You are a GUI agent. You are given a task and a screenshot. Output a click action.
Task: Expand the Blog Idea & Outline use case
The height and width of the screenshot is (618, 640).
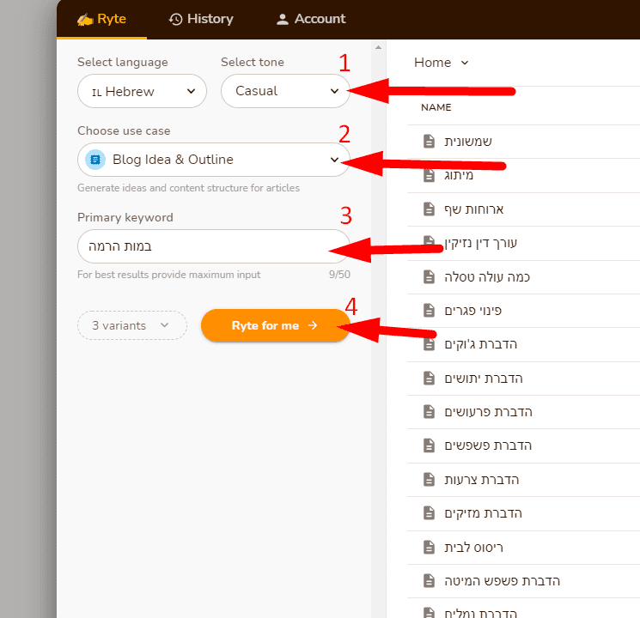coord(213,160)
